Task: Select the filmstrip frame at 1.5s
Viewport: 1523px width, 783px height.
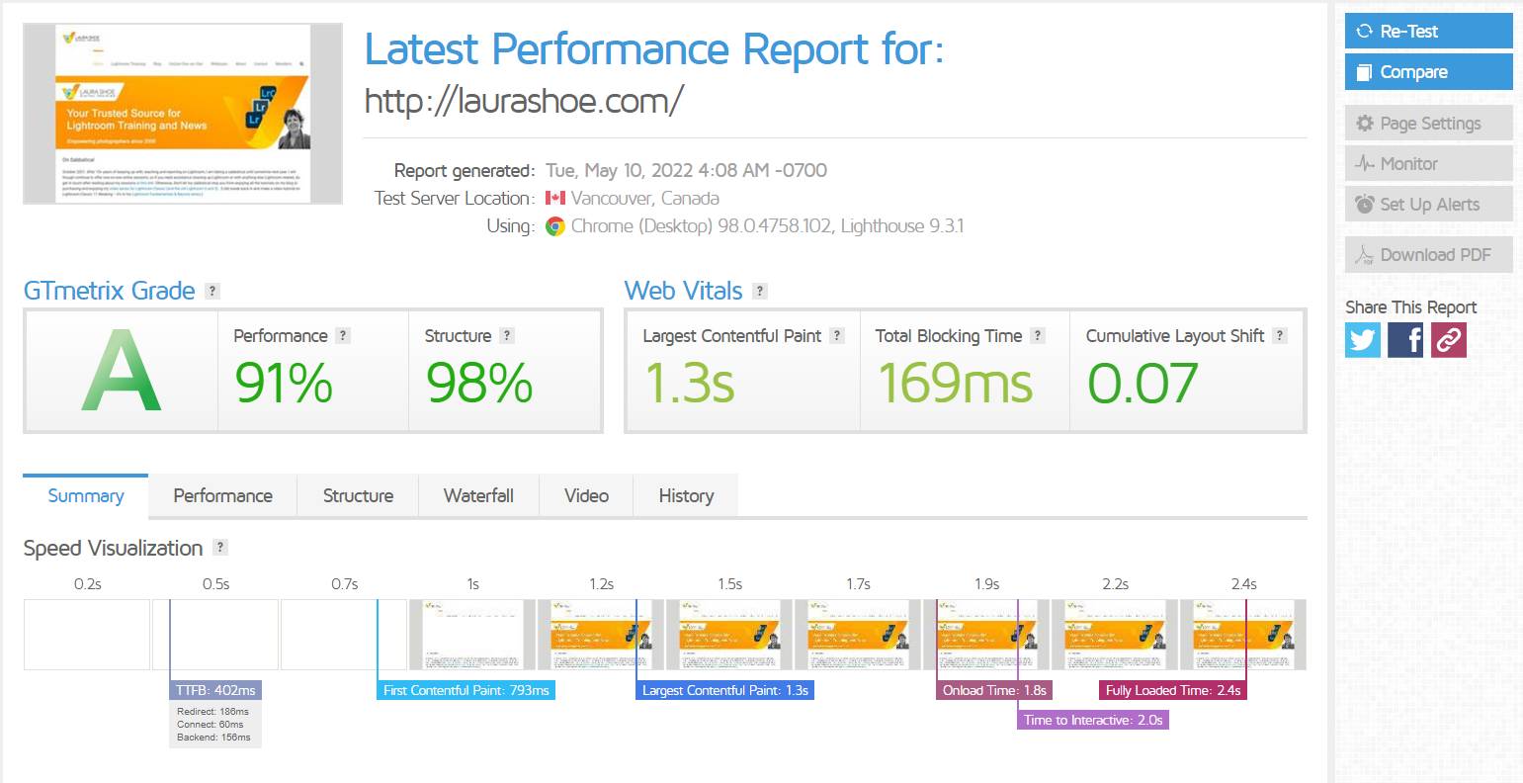Action: [729, 635]
